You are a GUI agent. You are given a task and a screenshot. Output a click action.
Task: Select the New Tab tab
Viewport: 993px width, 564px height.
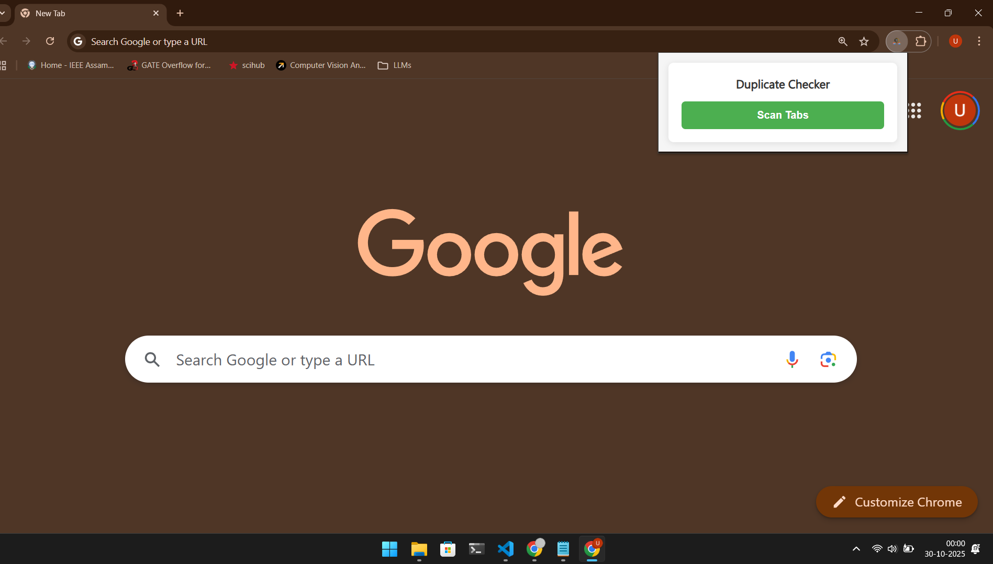[90, 14]
